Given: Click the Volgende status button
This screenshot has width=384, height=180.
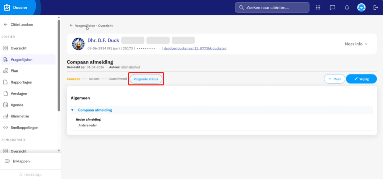Looking at the screenshot, I should (146, 79).
